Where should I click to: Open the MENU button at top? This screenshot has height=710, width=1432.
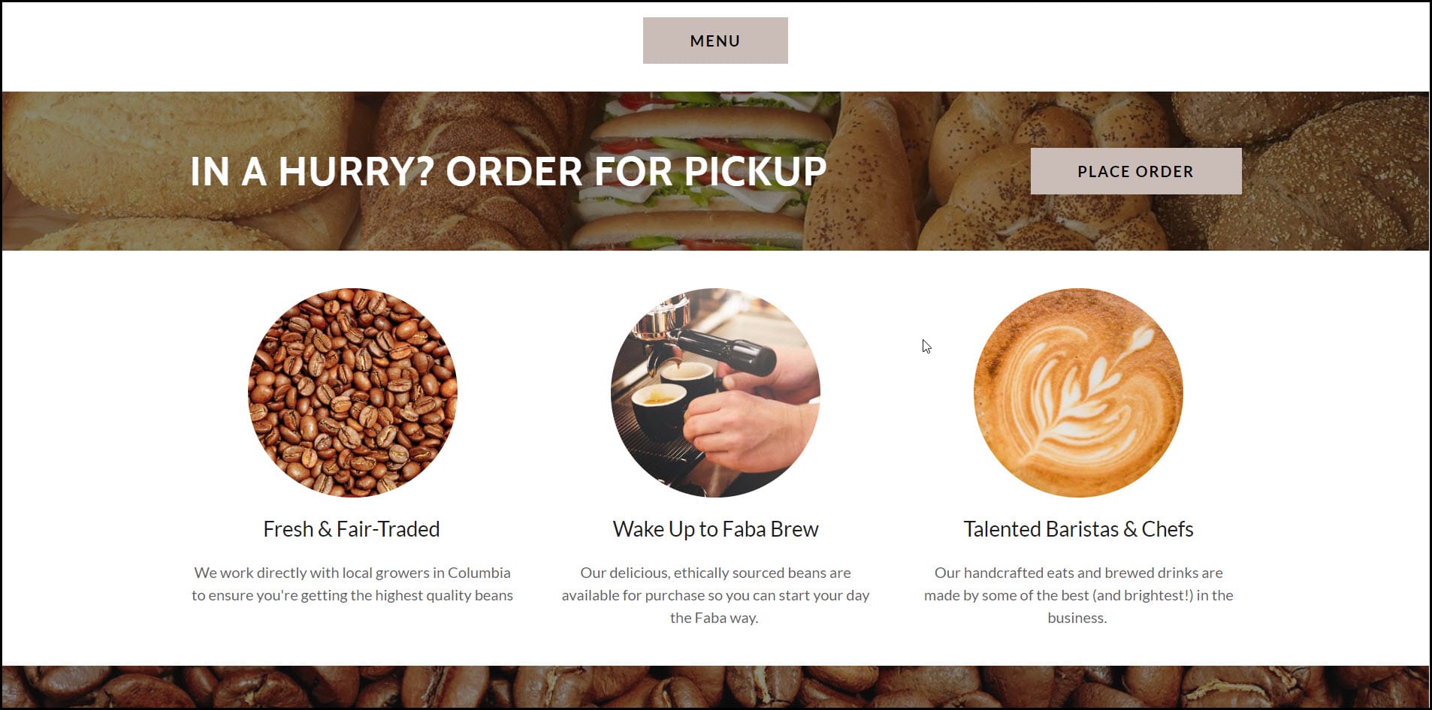click(x=715, y=41)
